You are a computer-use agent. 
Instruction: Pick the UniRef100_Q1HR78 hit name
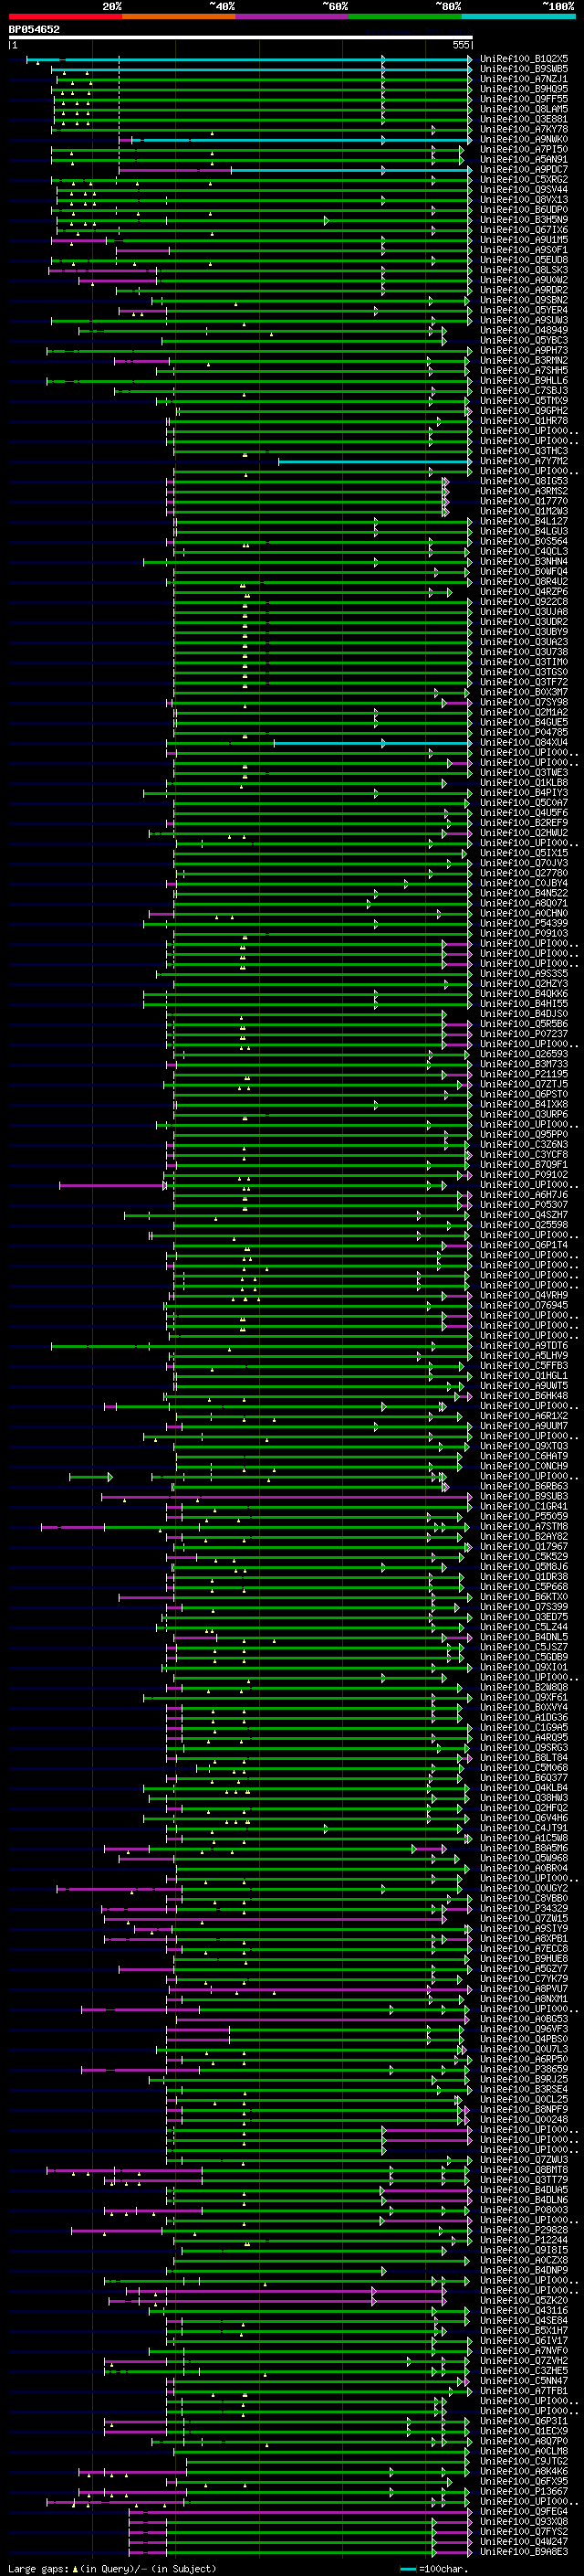pyautogui.click(x=524, y=421)
